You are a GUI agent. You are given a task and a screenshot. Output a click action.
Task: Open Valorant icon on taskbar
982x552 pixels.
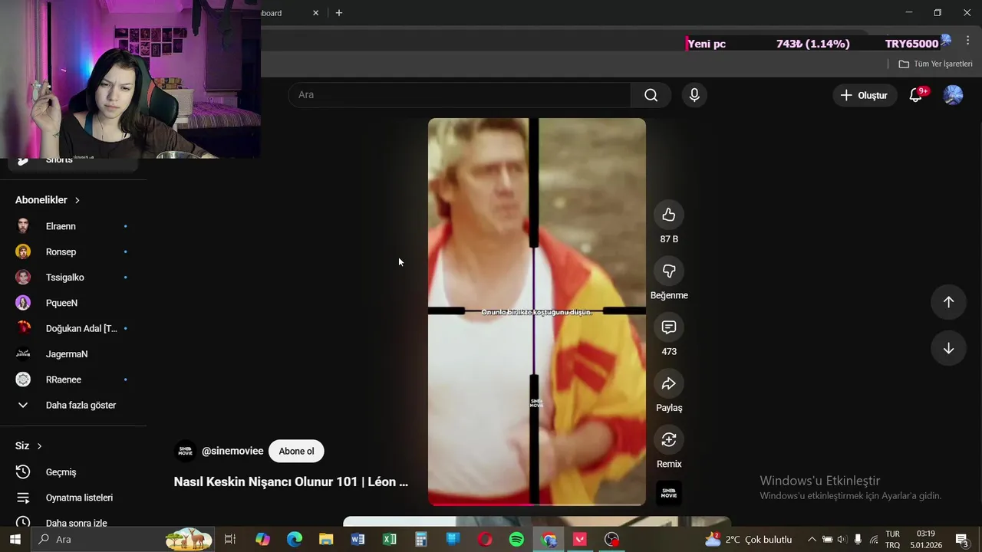(x=580, y=540)
